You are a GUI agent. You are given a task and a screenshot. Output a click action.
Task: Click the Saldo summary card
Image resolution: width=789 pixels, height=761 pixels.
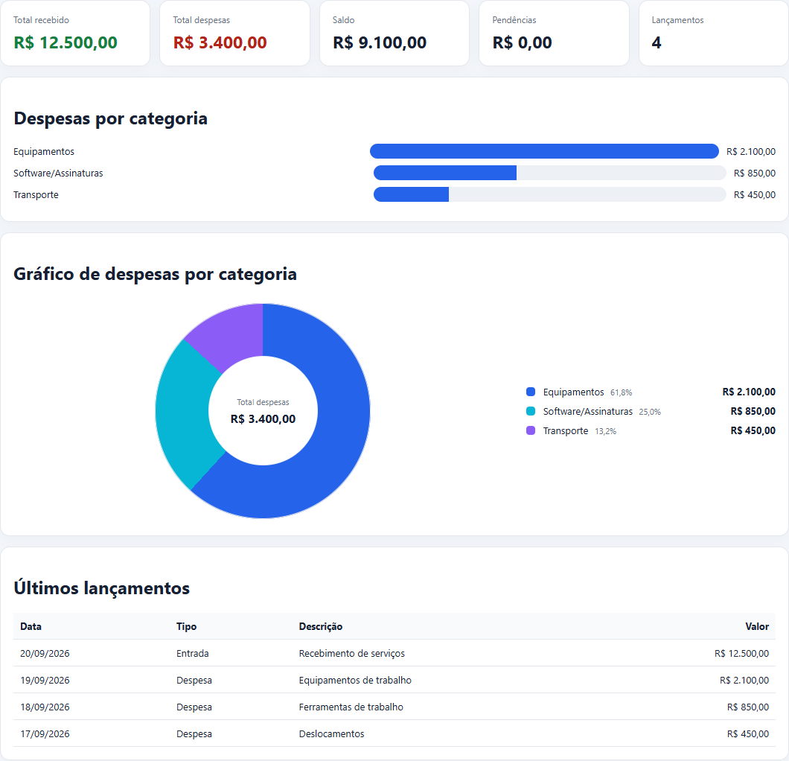point(394,33)
